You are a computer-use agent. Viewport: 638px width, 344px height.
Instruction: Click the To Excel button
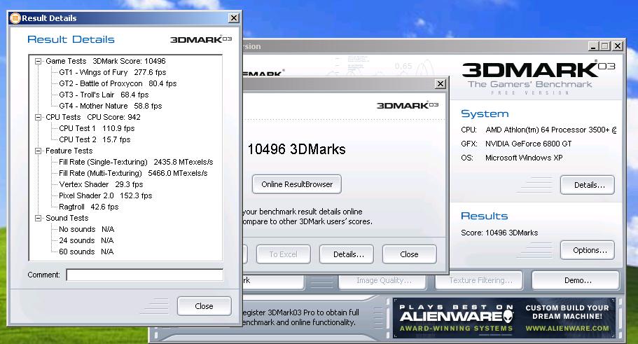(x=283, y=254)
